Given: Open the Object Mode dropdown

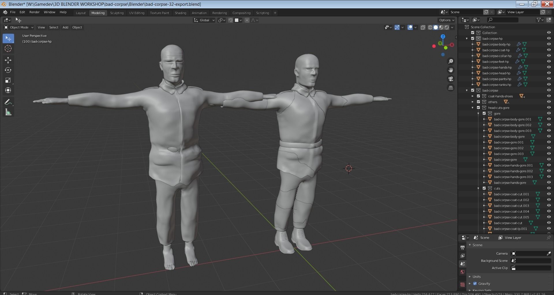Looking at the screenshot, I should click(x=19, y=27).
